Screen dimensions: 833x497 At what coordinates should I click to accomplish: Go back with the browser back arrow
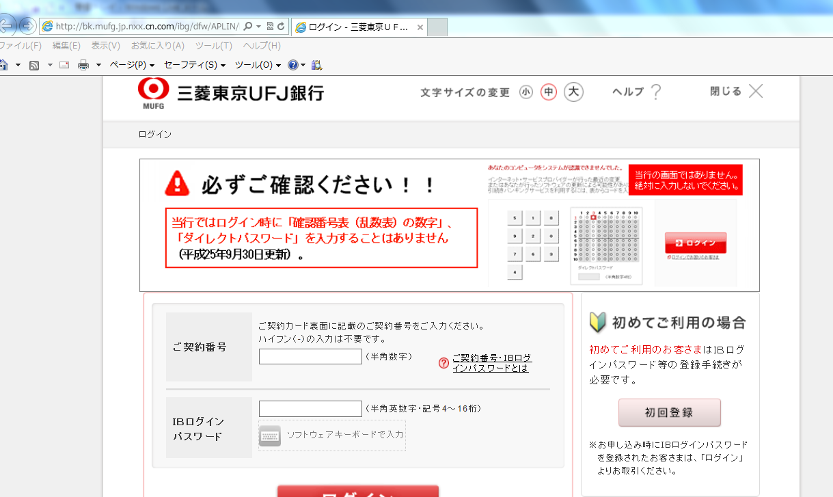5,27
